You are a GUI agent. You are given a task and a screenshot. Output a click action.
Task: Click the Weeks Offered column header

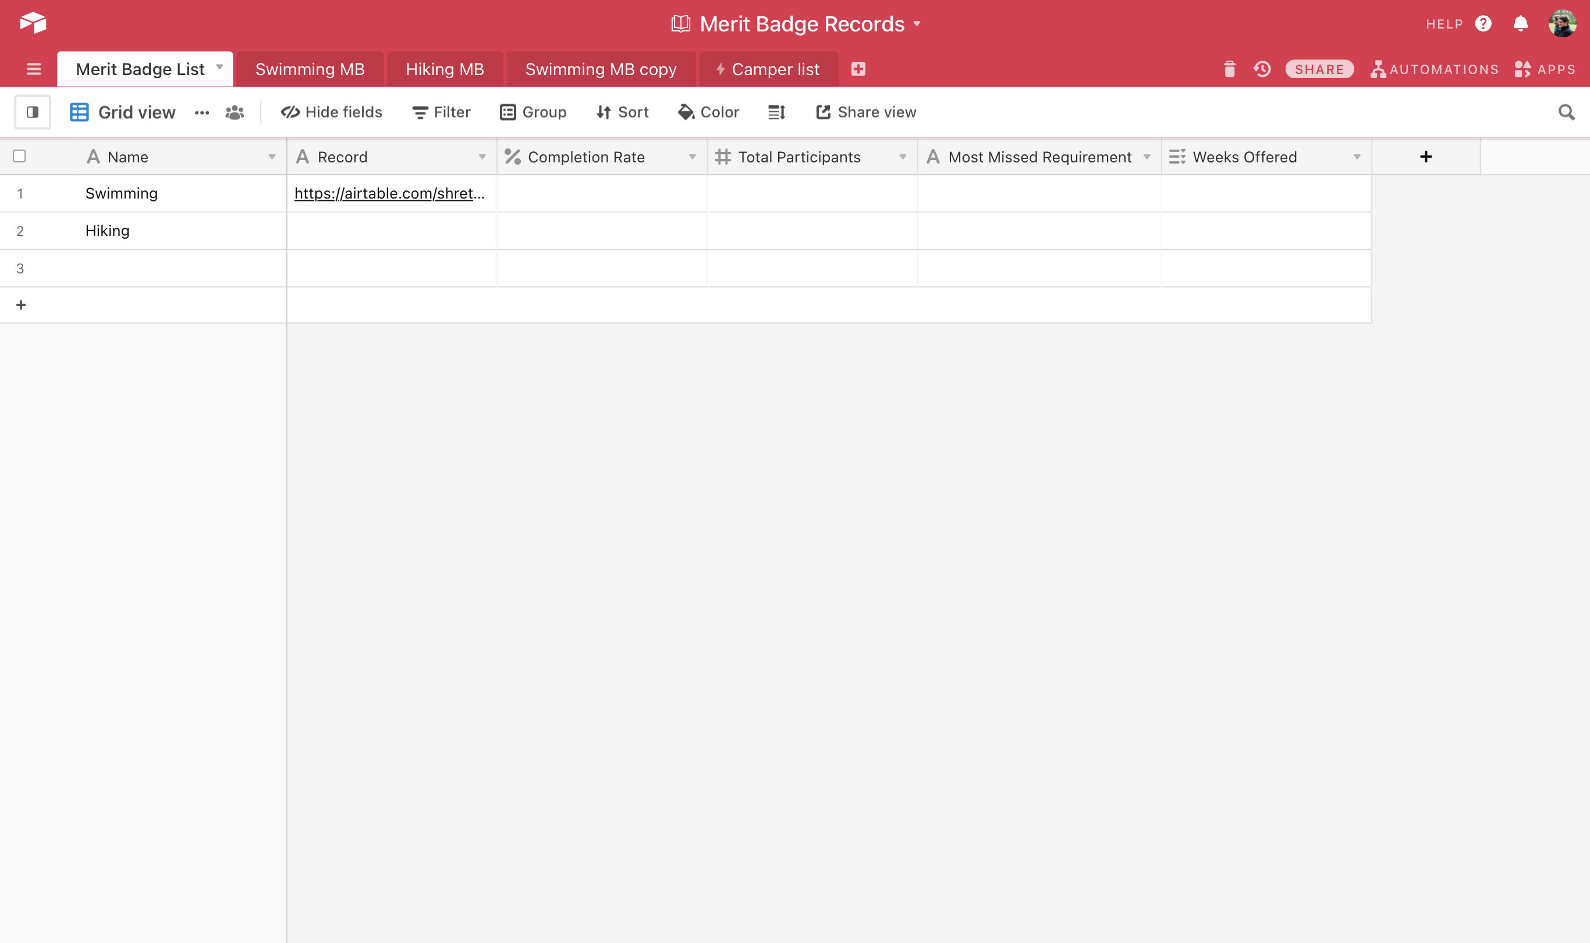(1266, 157)
